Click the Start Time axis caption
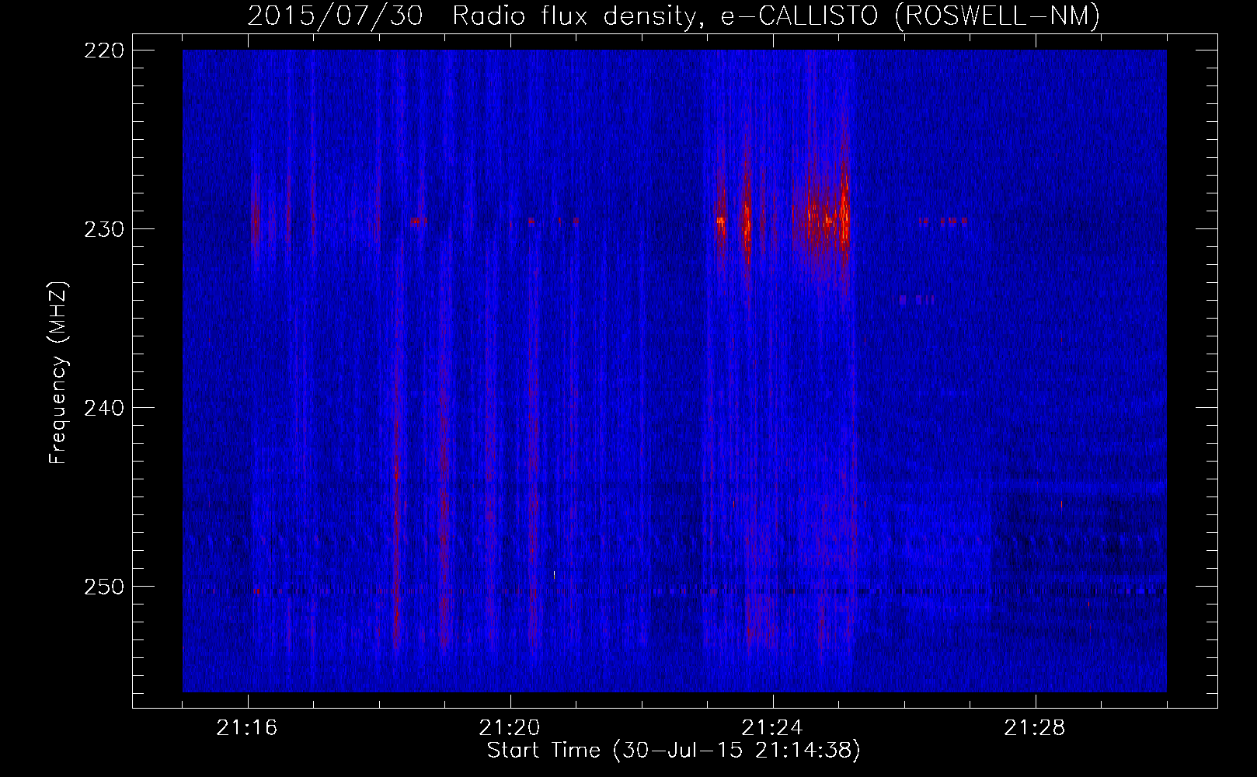The width and height of the screenshot is (1257, 777). click(x=674, y=751)
